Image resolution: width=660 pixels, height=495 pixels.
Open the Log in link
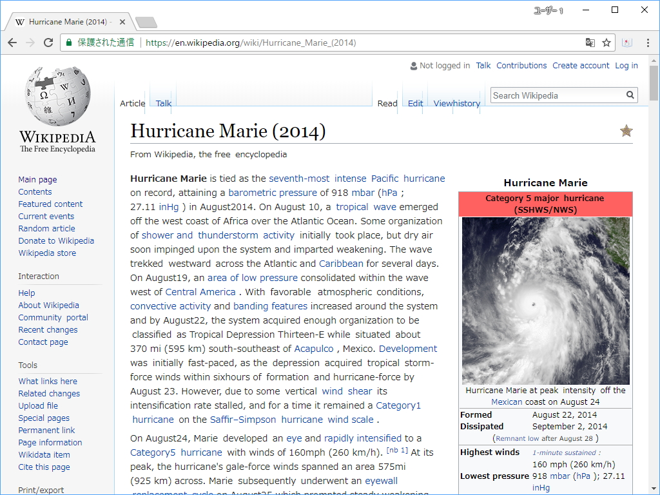(x=626, y=65)
